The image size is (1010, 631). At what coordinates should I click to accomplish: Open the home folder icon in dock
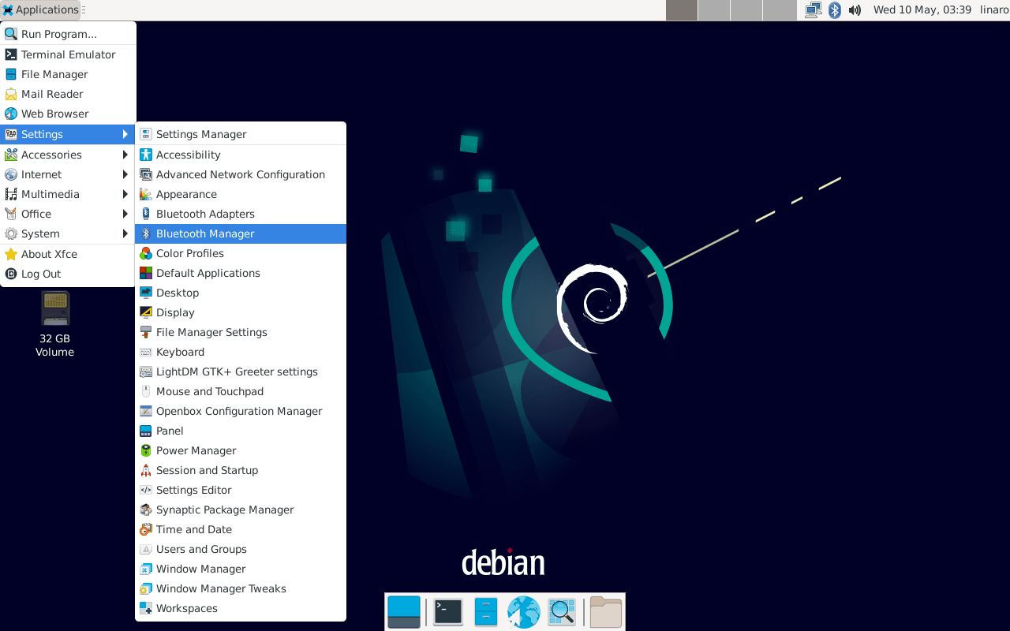point(605,612)
